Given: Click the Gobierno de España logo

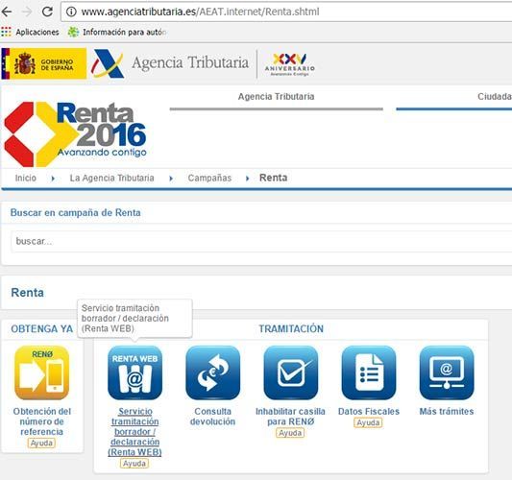Looking at the screenshot, I should [44, 63].
